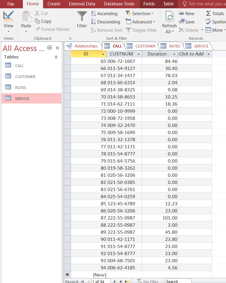Open the ID column filter dropdown
Screen dimensions: 226x283
point(103,54)
